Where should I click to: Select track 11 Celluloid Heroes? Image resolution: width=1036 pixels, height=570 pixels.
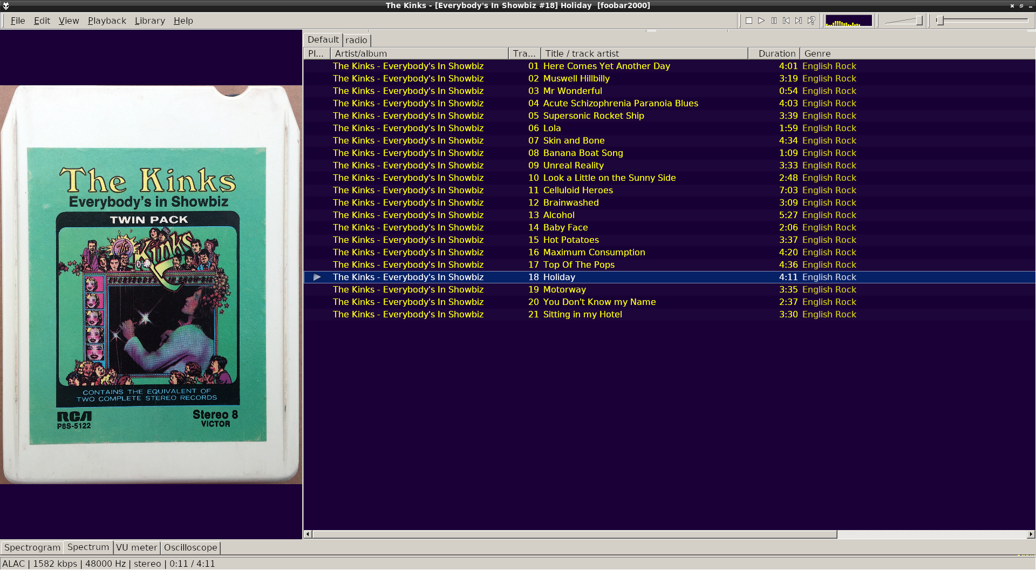click(669, 190)
